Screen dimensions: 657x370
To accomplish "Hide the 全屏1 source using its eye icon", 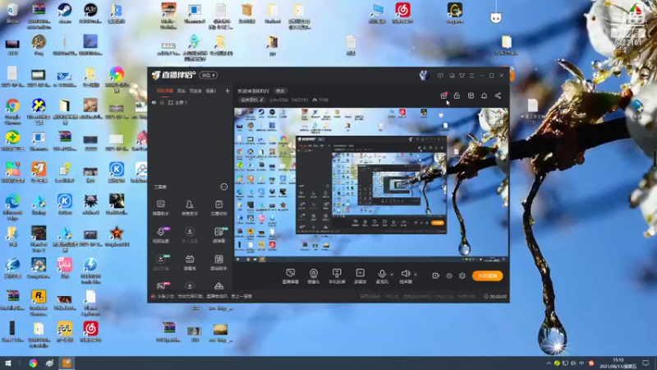I will click(x=154, y=102).
